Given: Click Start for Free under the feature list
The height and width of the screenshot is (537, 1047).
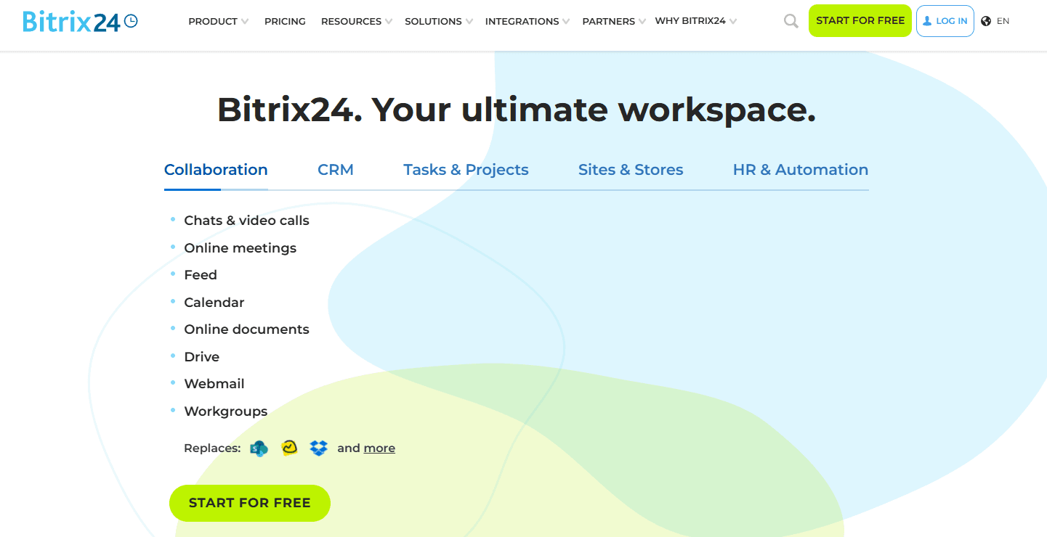Looking at the screenshot, I should click(250, 503).
